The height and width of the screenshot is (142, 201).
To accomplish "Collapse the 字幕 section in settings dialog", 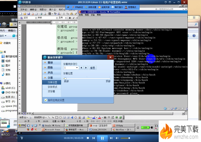I will [52, 78].
